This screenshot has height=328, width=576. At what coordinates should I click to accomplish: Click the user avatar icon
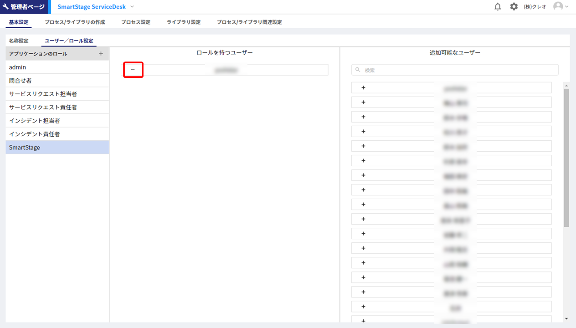(558, 6)
